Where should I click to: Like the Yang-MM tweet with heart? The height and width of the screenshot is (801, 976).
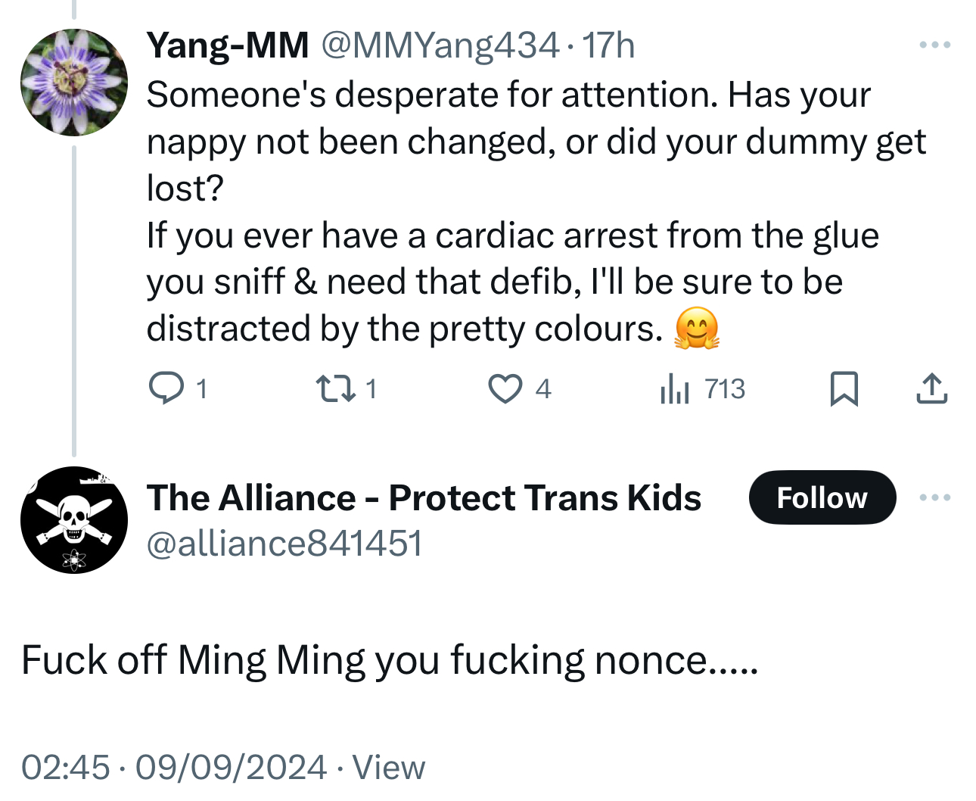pyautogui.click(x=505, y=389)
